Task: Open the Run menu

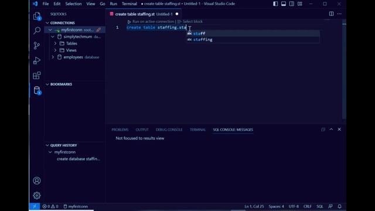Action: (x=113, y=4)
